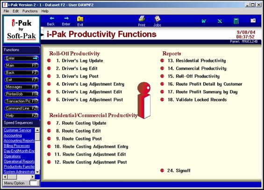Click the Menu Option input box

click(x=34, y=183)
